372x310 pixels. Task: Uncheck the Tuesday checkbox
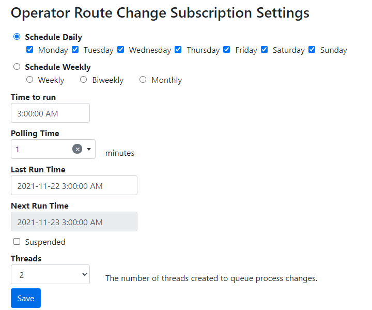click(x=75, y=50)
